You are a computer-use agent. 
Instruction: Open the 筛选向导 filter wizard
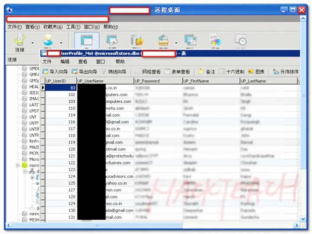[114, 71]
